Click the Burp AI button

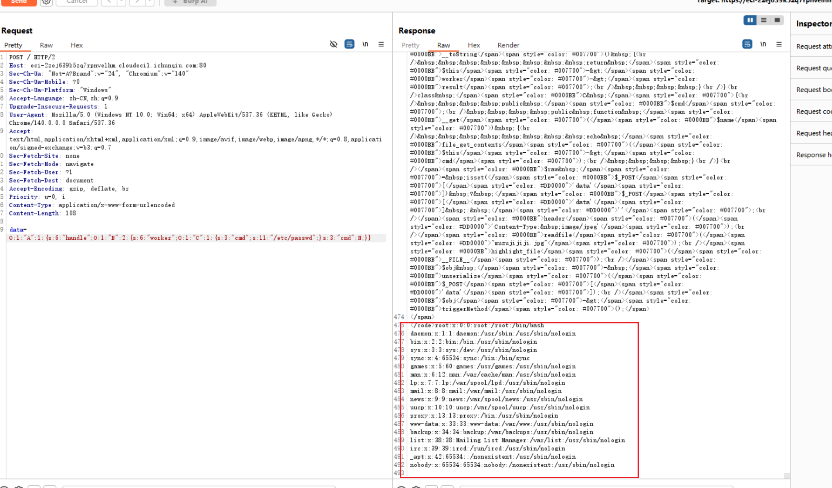coord(190,2)
